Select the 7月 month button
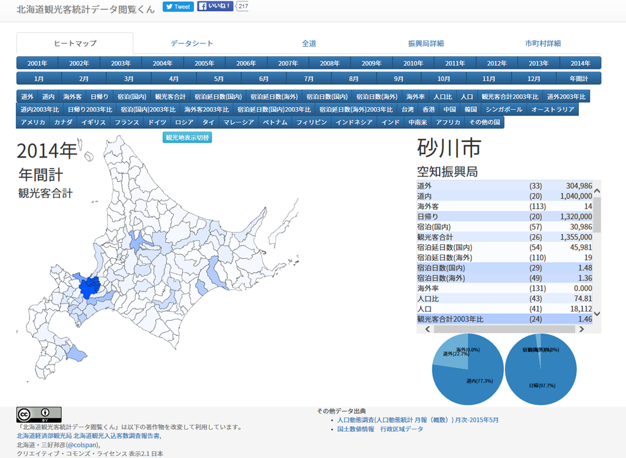The height and width of the screenshot is (458, 626). pos(309,79)
